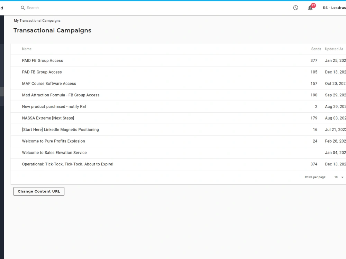Click the search magnifier icon

click(23, 8)
